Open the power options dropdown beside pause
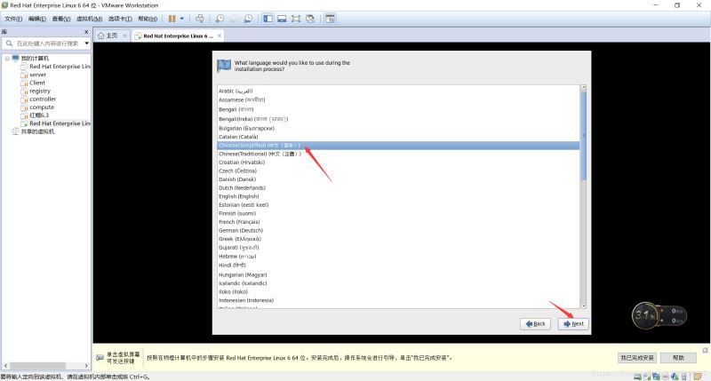 (x=183, y=18)
